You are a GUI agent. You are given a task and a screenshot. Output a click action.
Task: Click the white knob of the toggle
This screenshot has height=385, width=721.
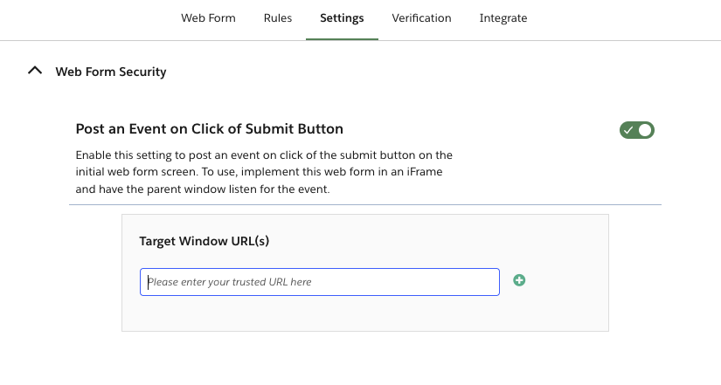click(x=645, y=130)
